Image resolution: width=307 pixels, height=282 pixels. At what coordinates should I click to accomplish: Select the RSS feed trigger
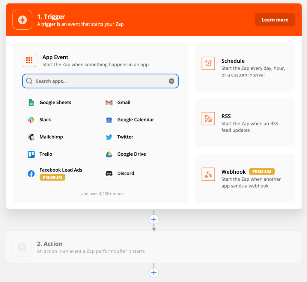click(245, 123)
